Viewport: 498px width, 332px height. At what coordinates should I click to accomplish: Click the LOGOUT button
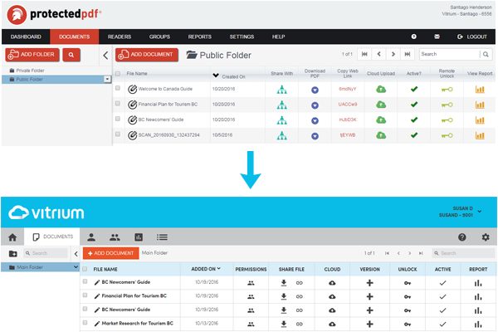tap(471, 37)
